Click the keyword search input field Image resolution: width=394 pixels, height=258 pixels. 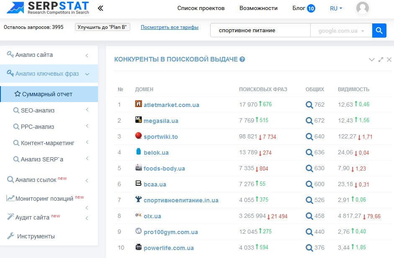coord(260,31)
